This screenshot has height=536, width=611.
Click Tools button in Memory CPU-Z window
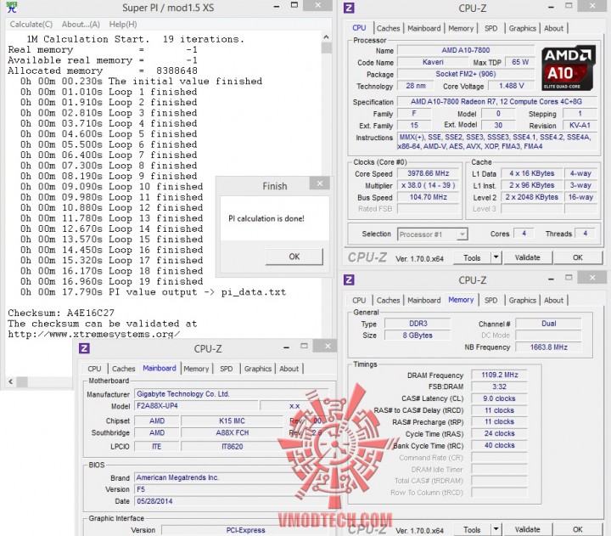472,530
